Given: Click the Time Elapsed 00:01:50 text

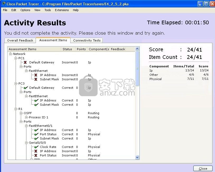Looking at the screenshot, I should 178,22.
